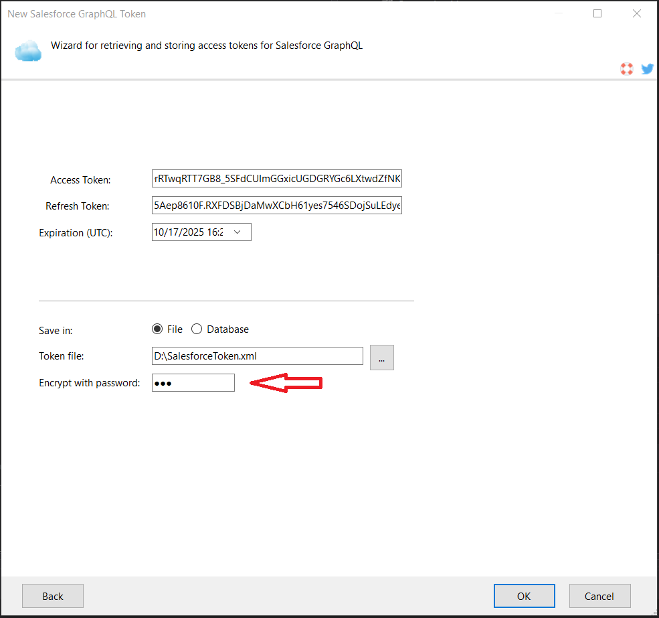Open help via the lifebuoy icon
The height and width of the screenshot is (618, 659).
click(626, 68)
